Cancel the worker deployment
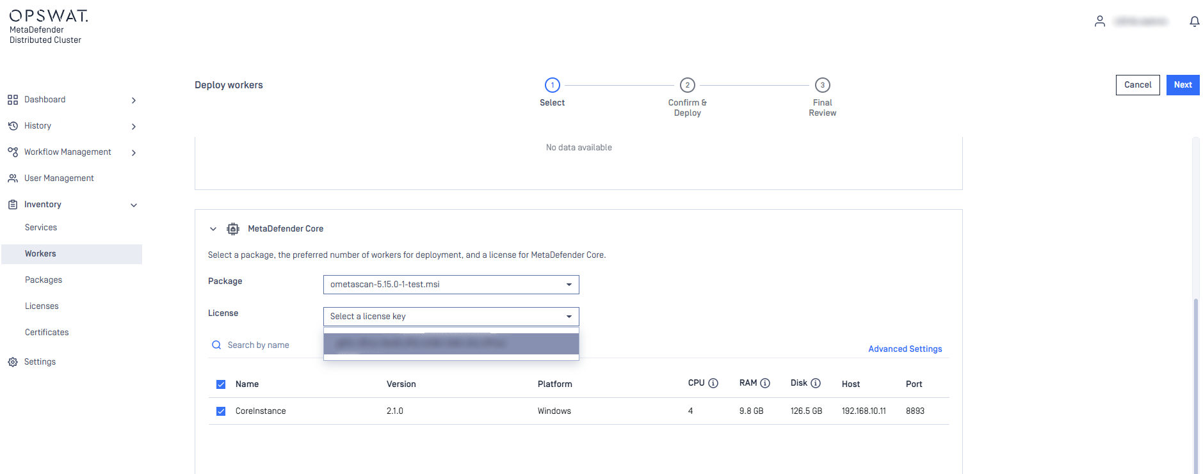 1138,85
